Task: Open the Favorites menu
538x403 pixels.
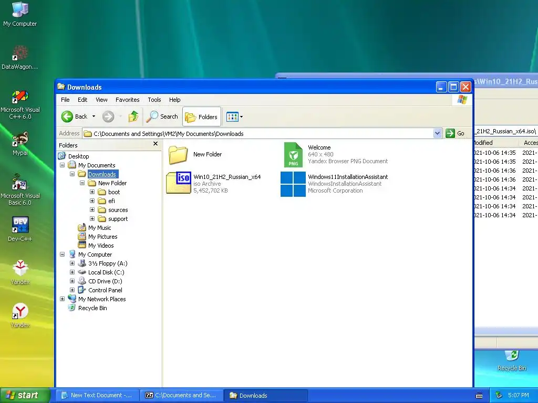Action: (127, 100)
